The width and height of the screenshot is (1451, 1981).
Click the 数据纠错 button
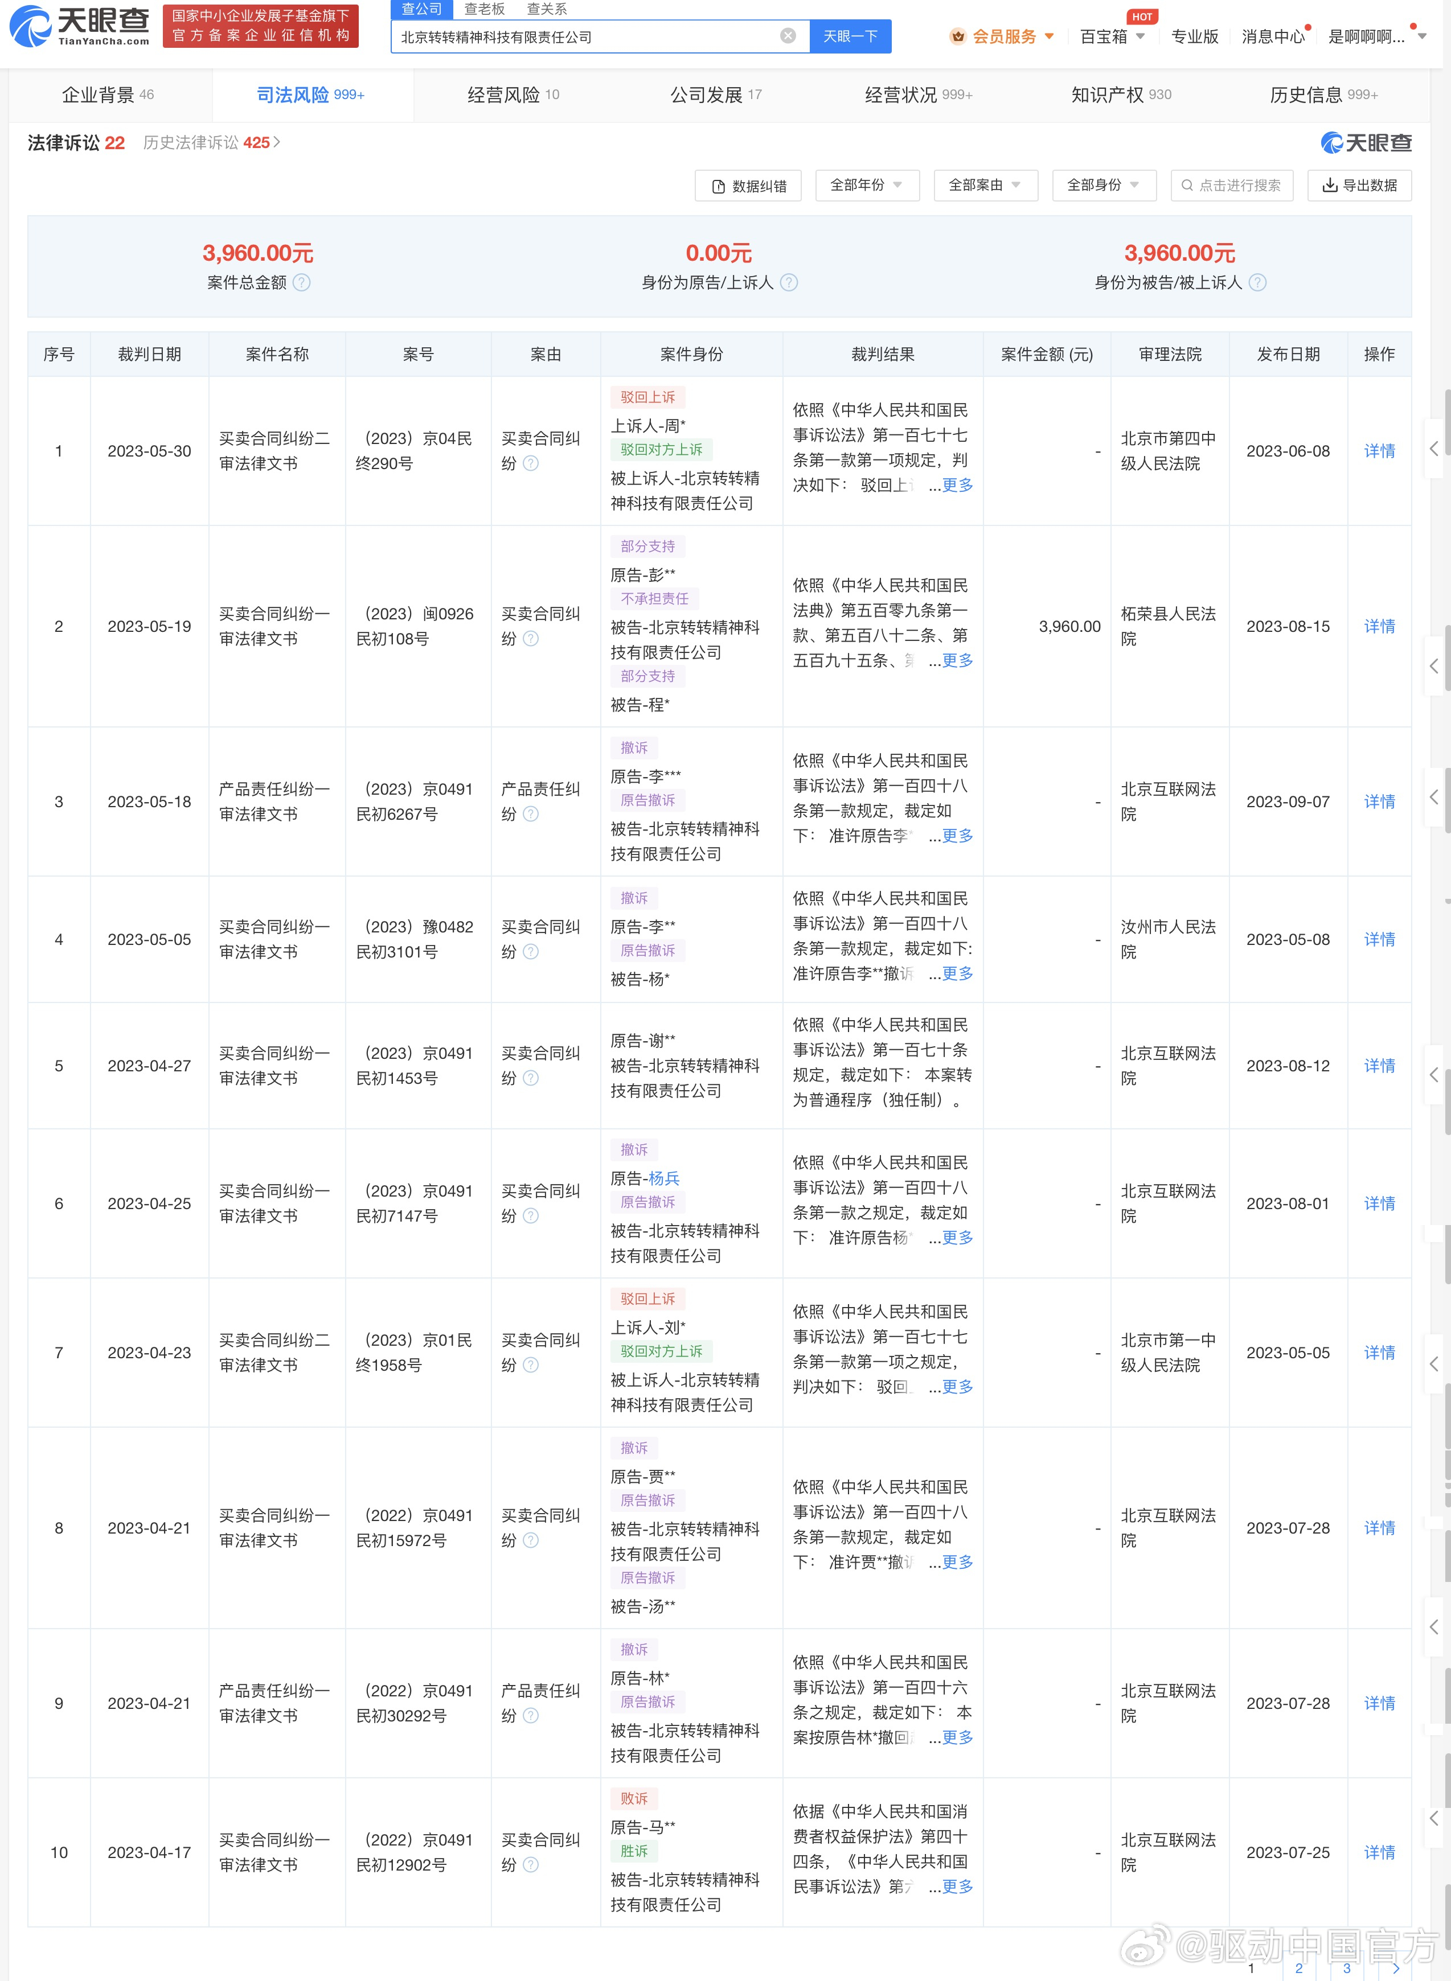[x=748, y=185]
